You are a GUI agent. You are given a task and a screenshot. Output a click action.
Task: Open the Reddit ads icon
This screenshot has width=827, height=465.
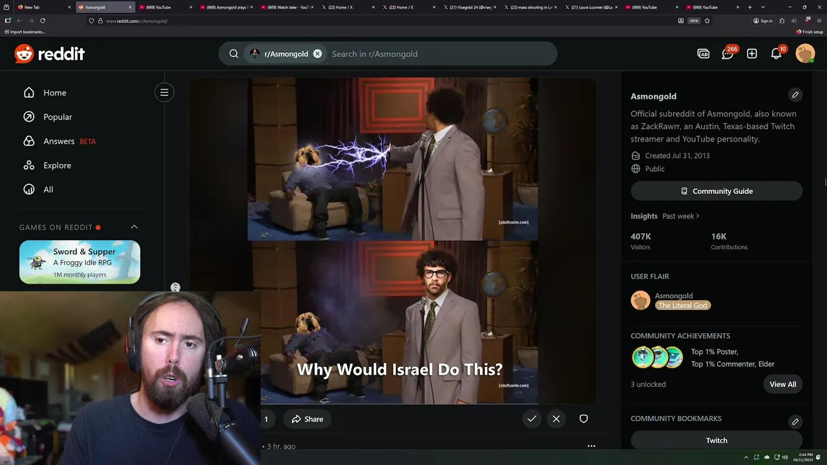704,54
